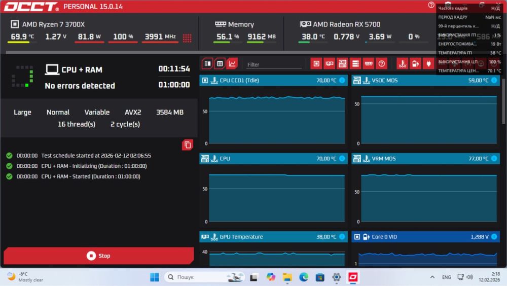Toggle the unknown-category sensors filter
Screen dimensions: 507x286
(382, 64)
